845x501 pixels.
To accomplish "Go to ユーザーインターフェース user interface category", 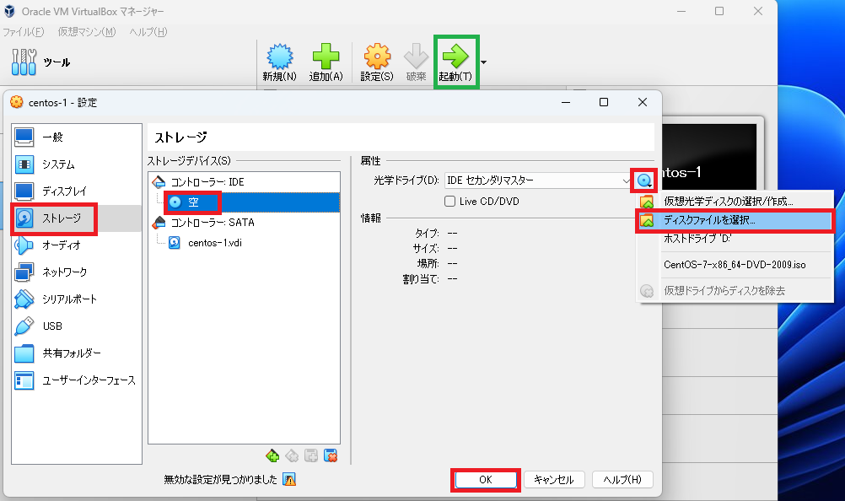I will (77, 380).
